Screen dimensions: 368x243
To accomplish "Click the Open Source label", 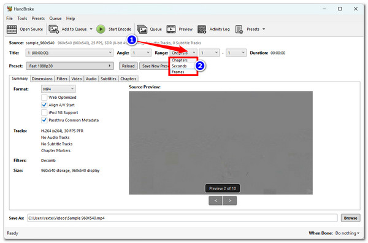I will (31, 29).
